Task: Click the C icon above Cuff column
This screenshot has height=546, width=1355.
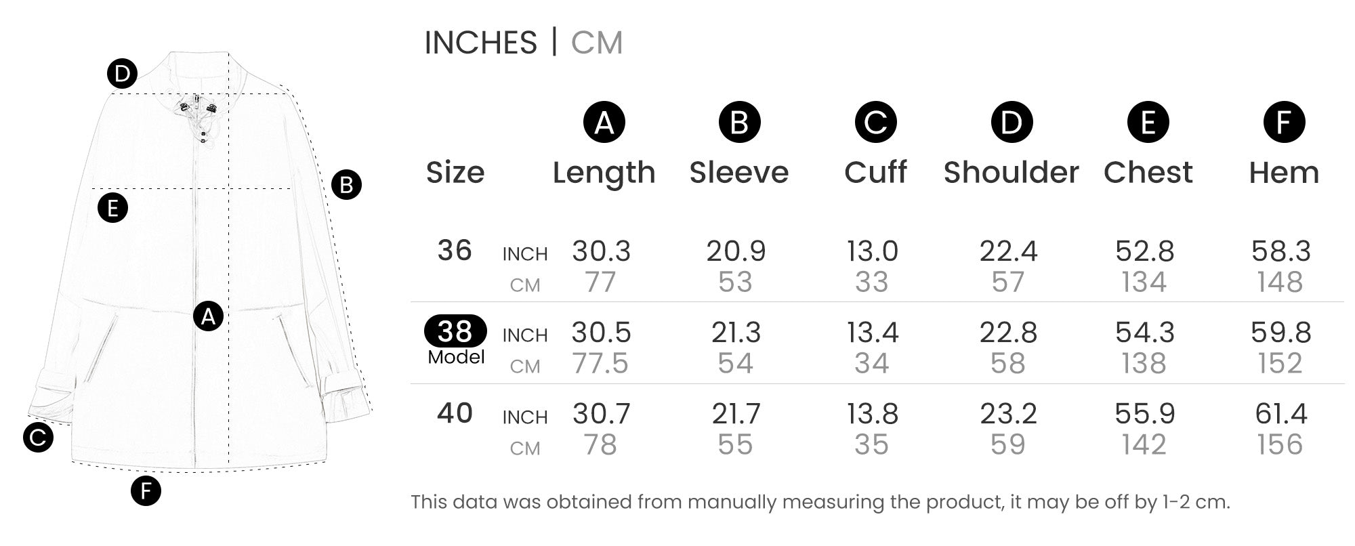Action: click(x=875, y=123)
